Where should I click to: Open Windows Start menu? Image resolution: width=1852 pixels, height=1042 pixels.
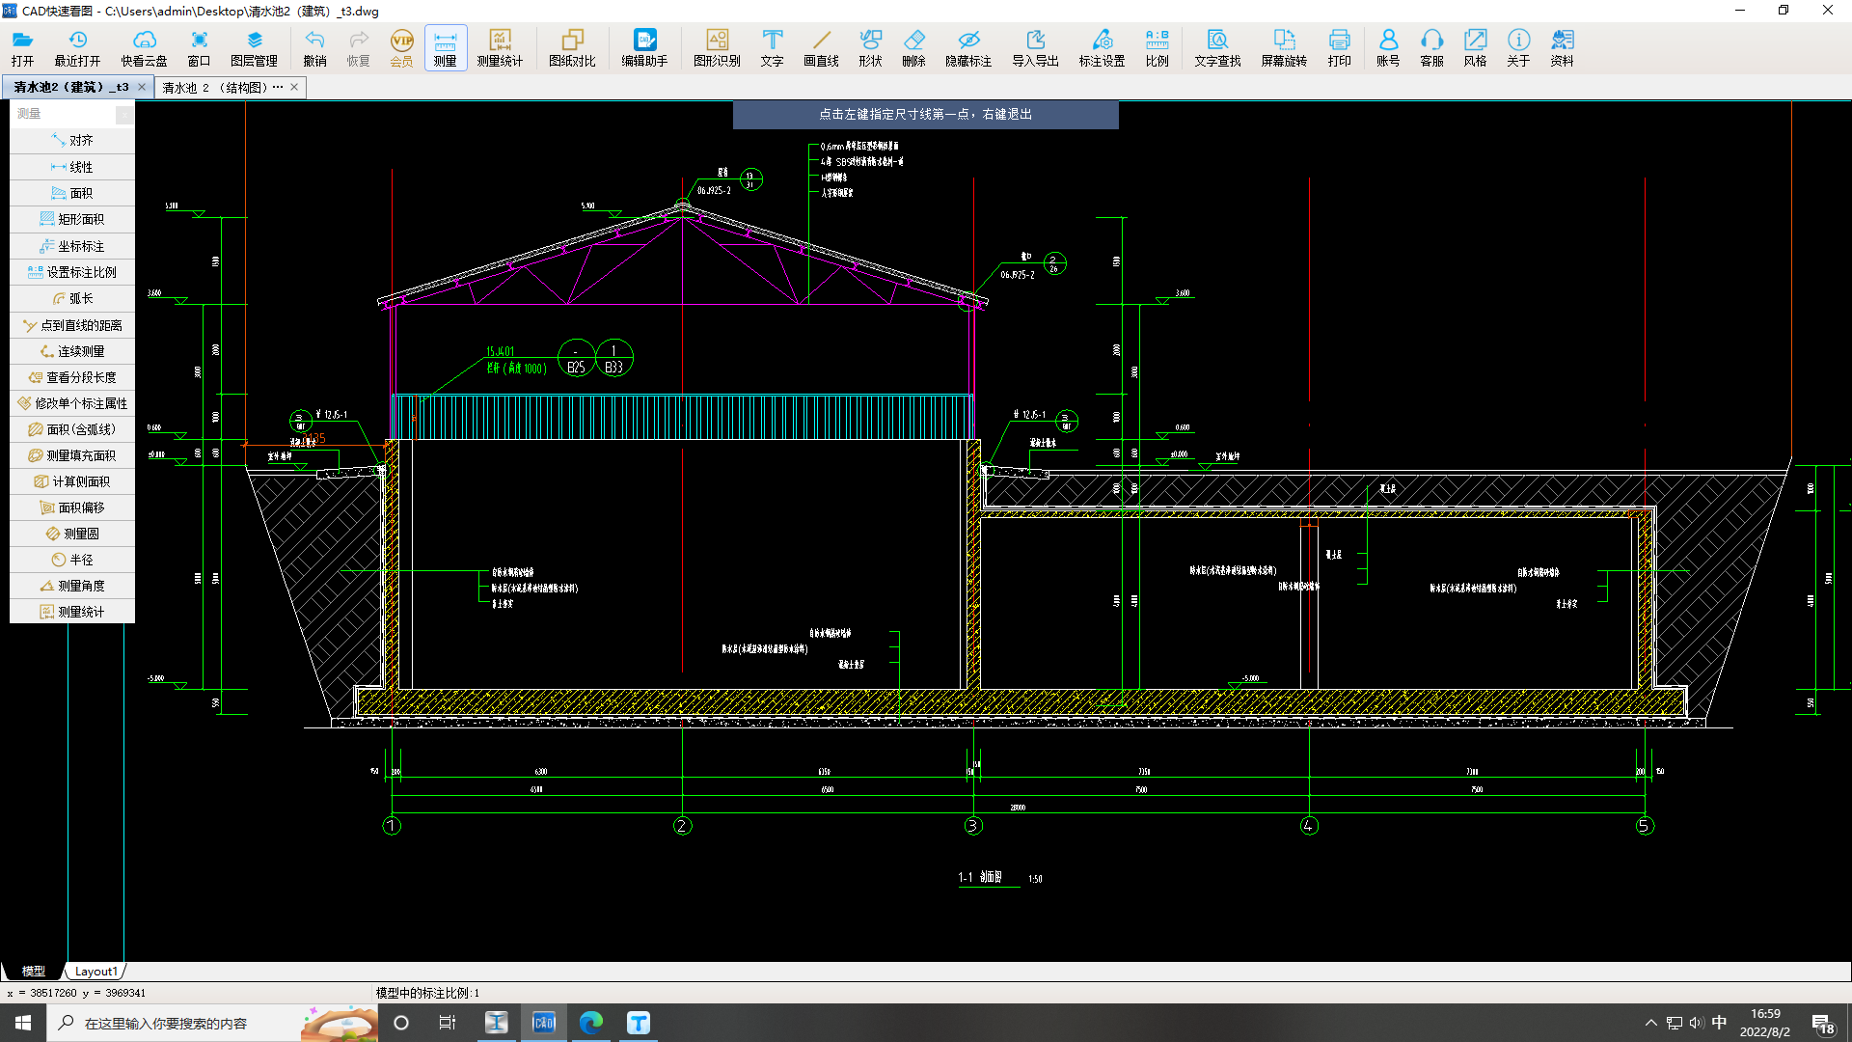click(x=23, y=1023)
